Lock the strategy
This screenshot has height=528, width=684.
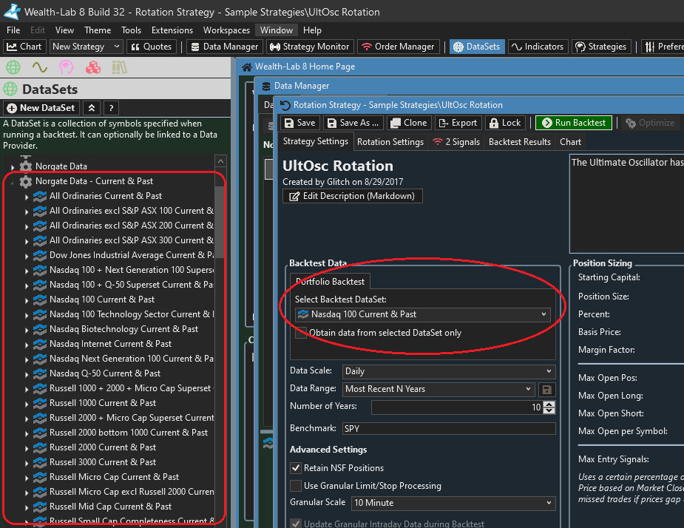click(x=505, y=123)
